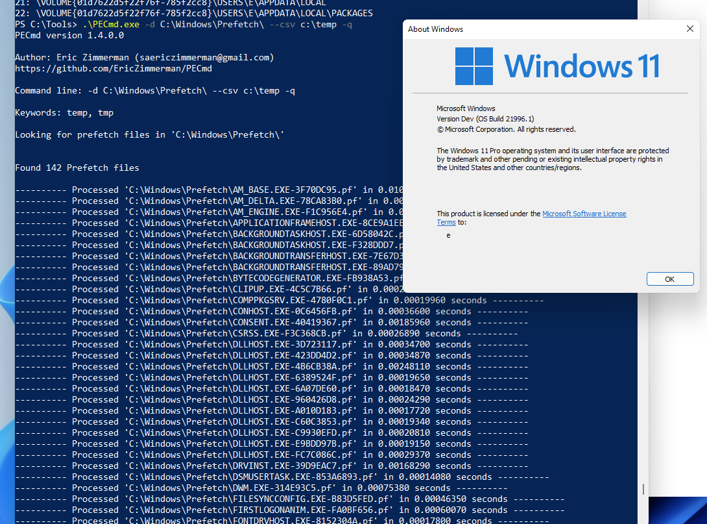Open the Microsoft Software License link
This screenshot has height=524, width=707.
click(584, 214)
